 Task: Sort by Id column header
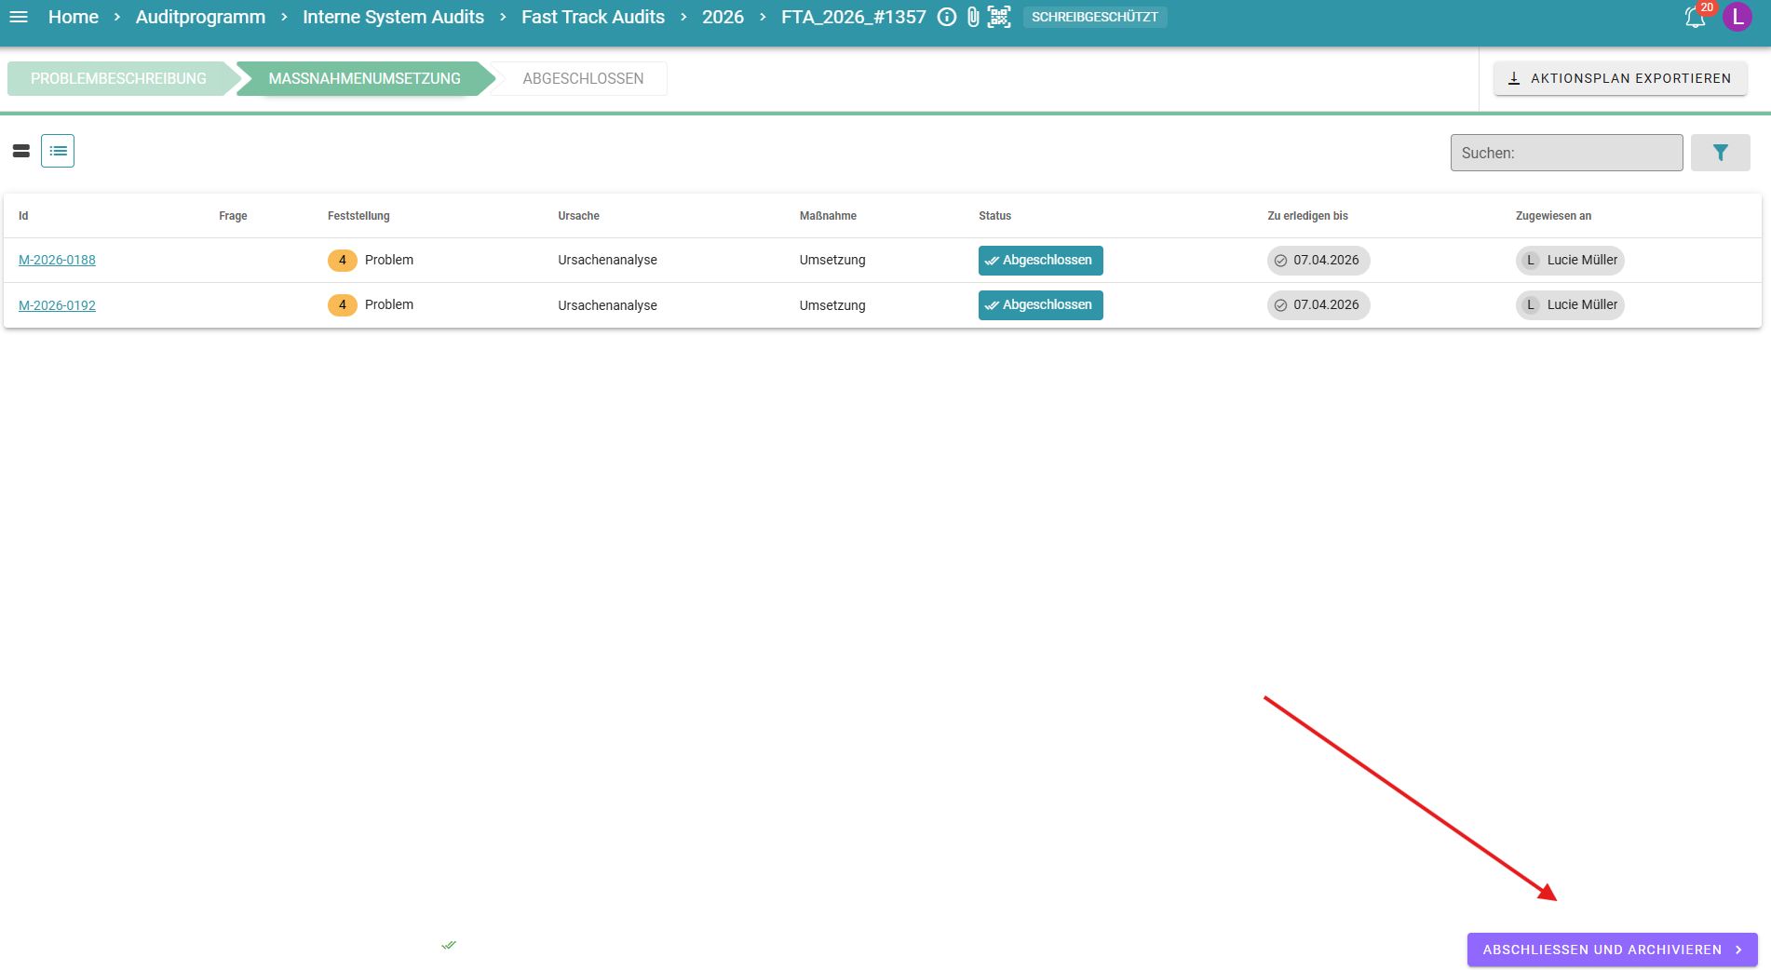click(x=23, y=216)
